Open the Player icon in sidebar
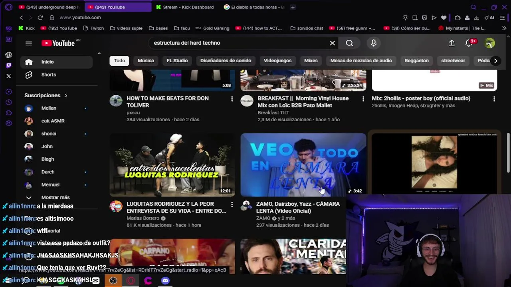The image size is (511, 287). coord(9,92)
